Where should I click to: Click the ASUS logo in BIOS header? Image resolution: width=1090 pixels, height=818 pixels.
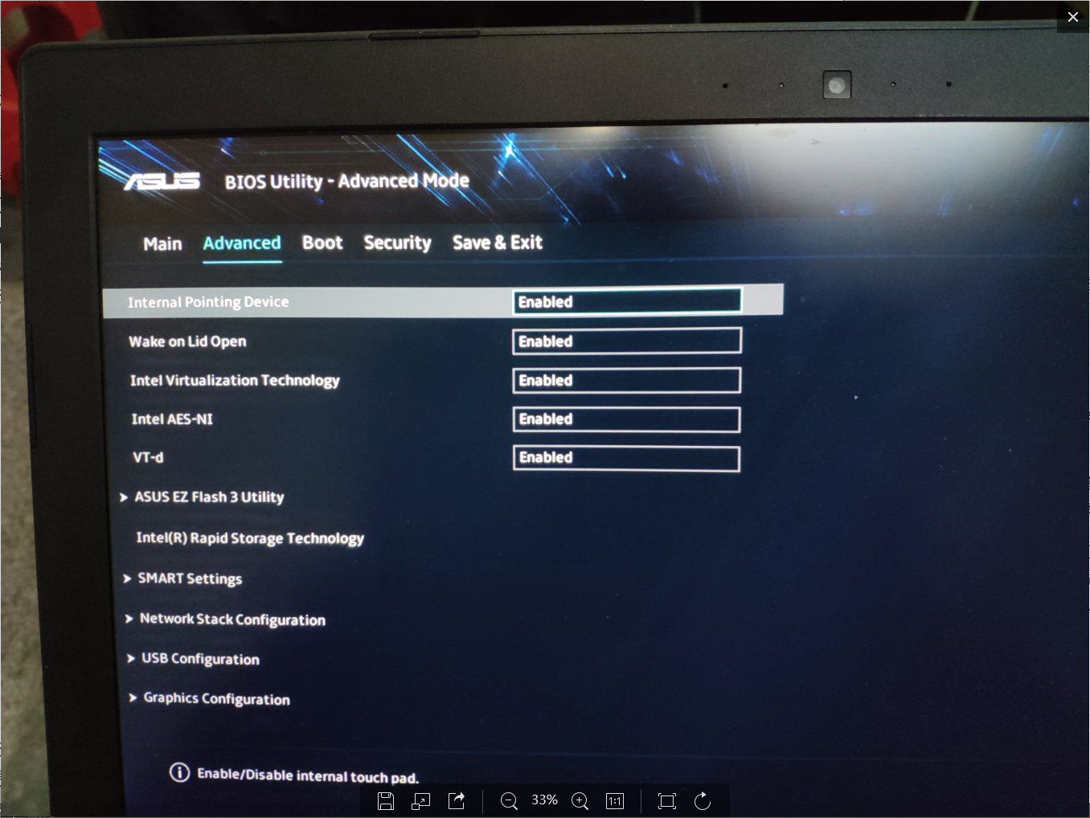click(x=162, y=181)
